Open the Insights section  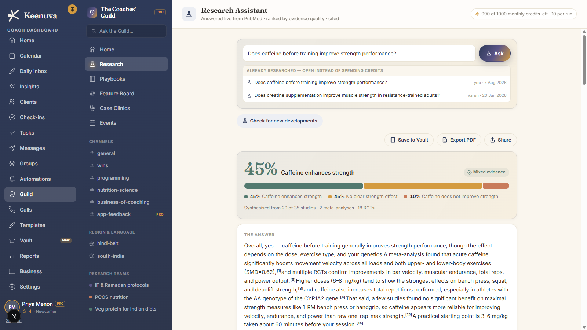tap(40, 87)
